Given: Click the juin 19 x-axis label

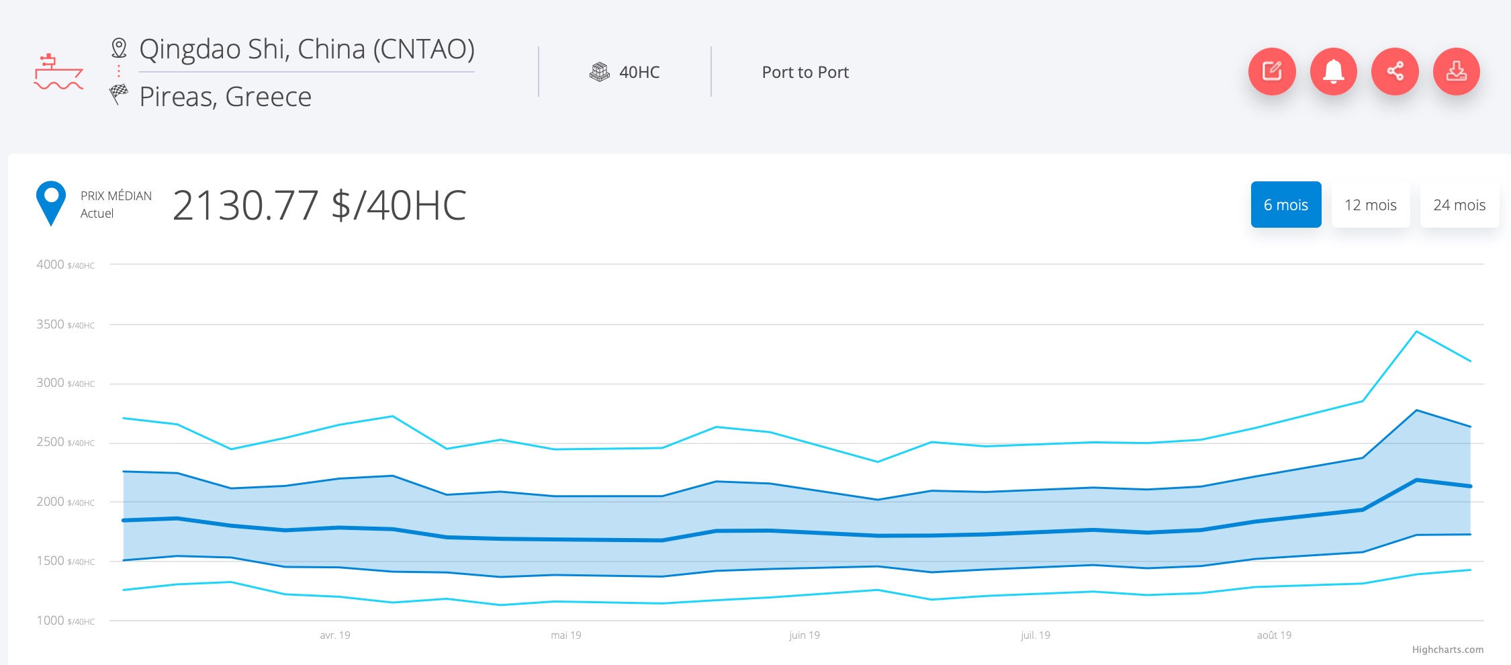Looking at the screenshot, I should tap(805, 635).
